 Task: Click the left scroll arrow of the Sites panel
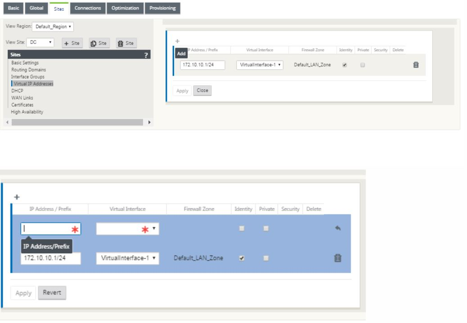click(8, 122)
